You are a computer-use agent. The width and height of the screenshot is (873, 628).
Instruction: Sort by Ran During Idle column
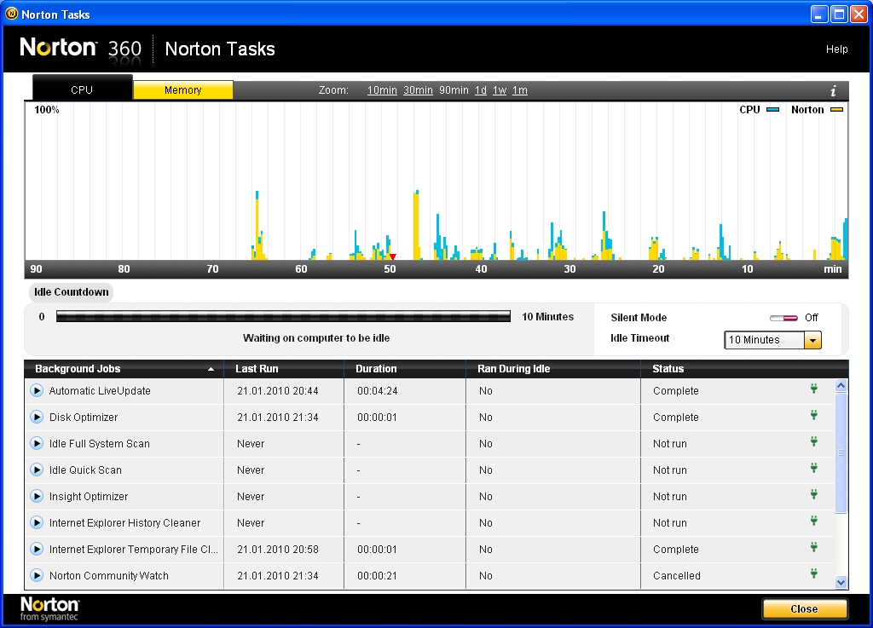(x=553, y=369)
